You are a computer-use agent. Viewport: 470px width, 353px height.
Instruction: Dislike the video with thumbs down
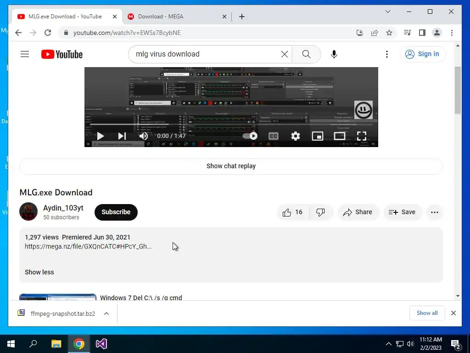point(320,212)
